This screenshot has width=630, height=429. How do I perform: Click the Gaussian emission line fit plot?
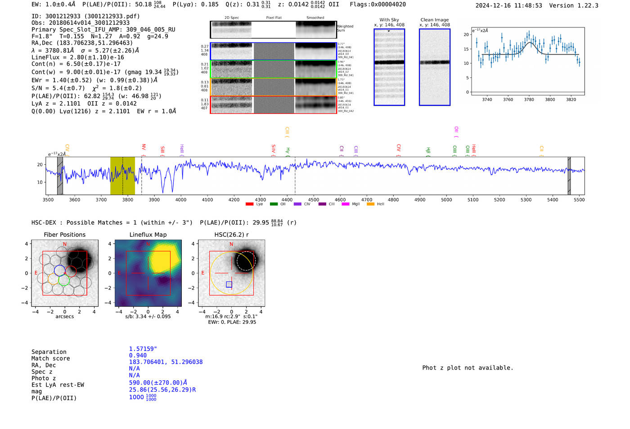click(527, 61)
